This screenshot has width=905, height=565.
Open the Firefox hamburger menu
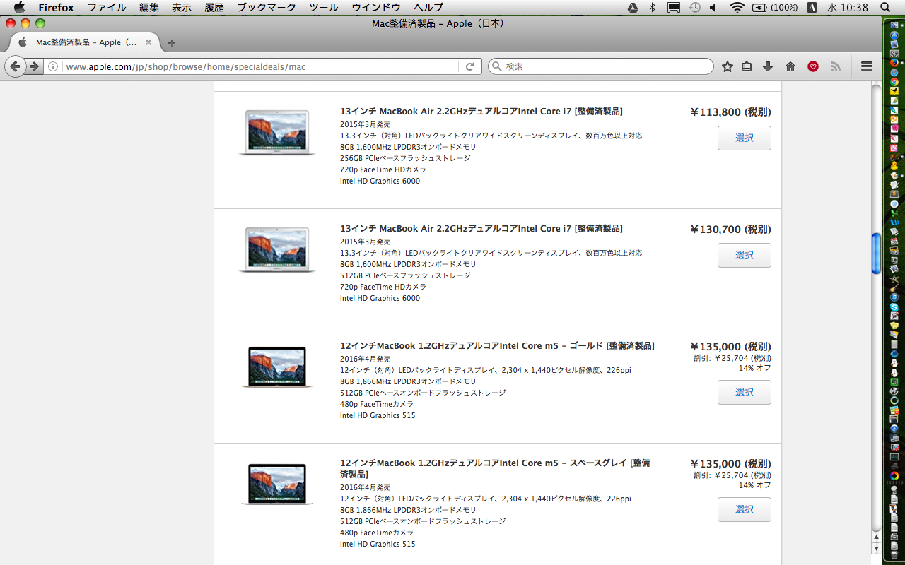click(x=867, y=66)
